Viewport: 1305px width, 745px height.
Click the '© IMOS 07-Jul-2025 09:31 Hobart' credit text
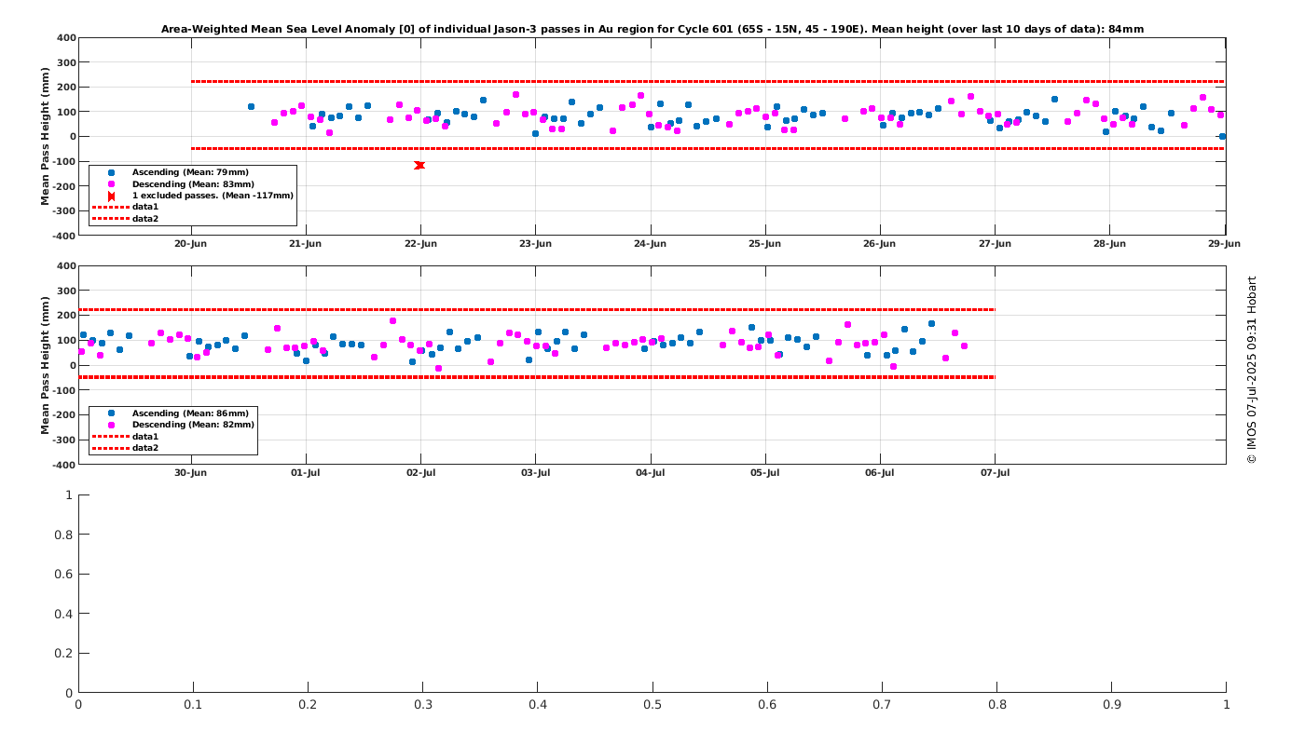(1252, 370)
